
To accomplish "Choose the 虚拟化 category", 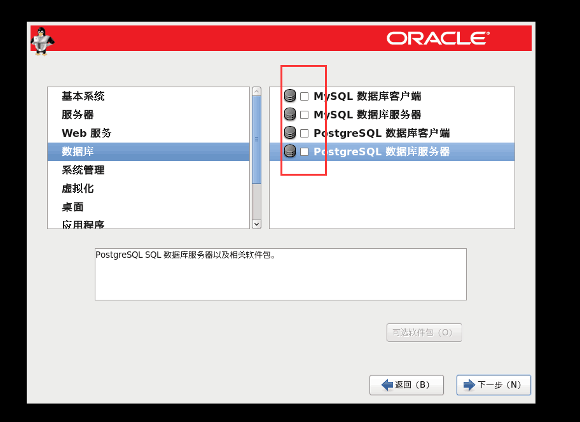I will 78,188.
